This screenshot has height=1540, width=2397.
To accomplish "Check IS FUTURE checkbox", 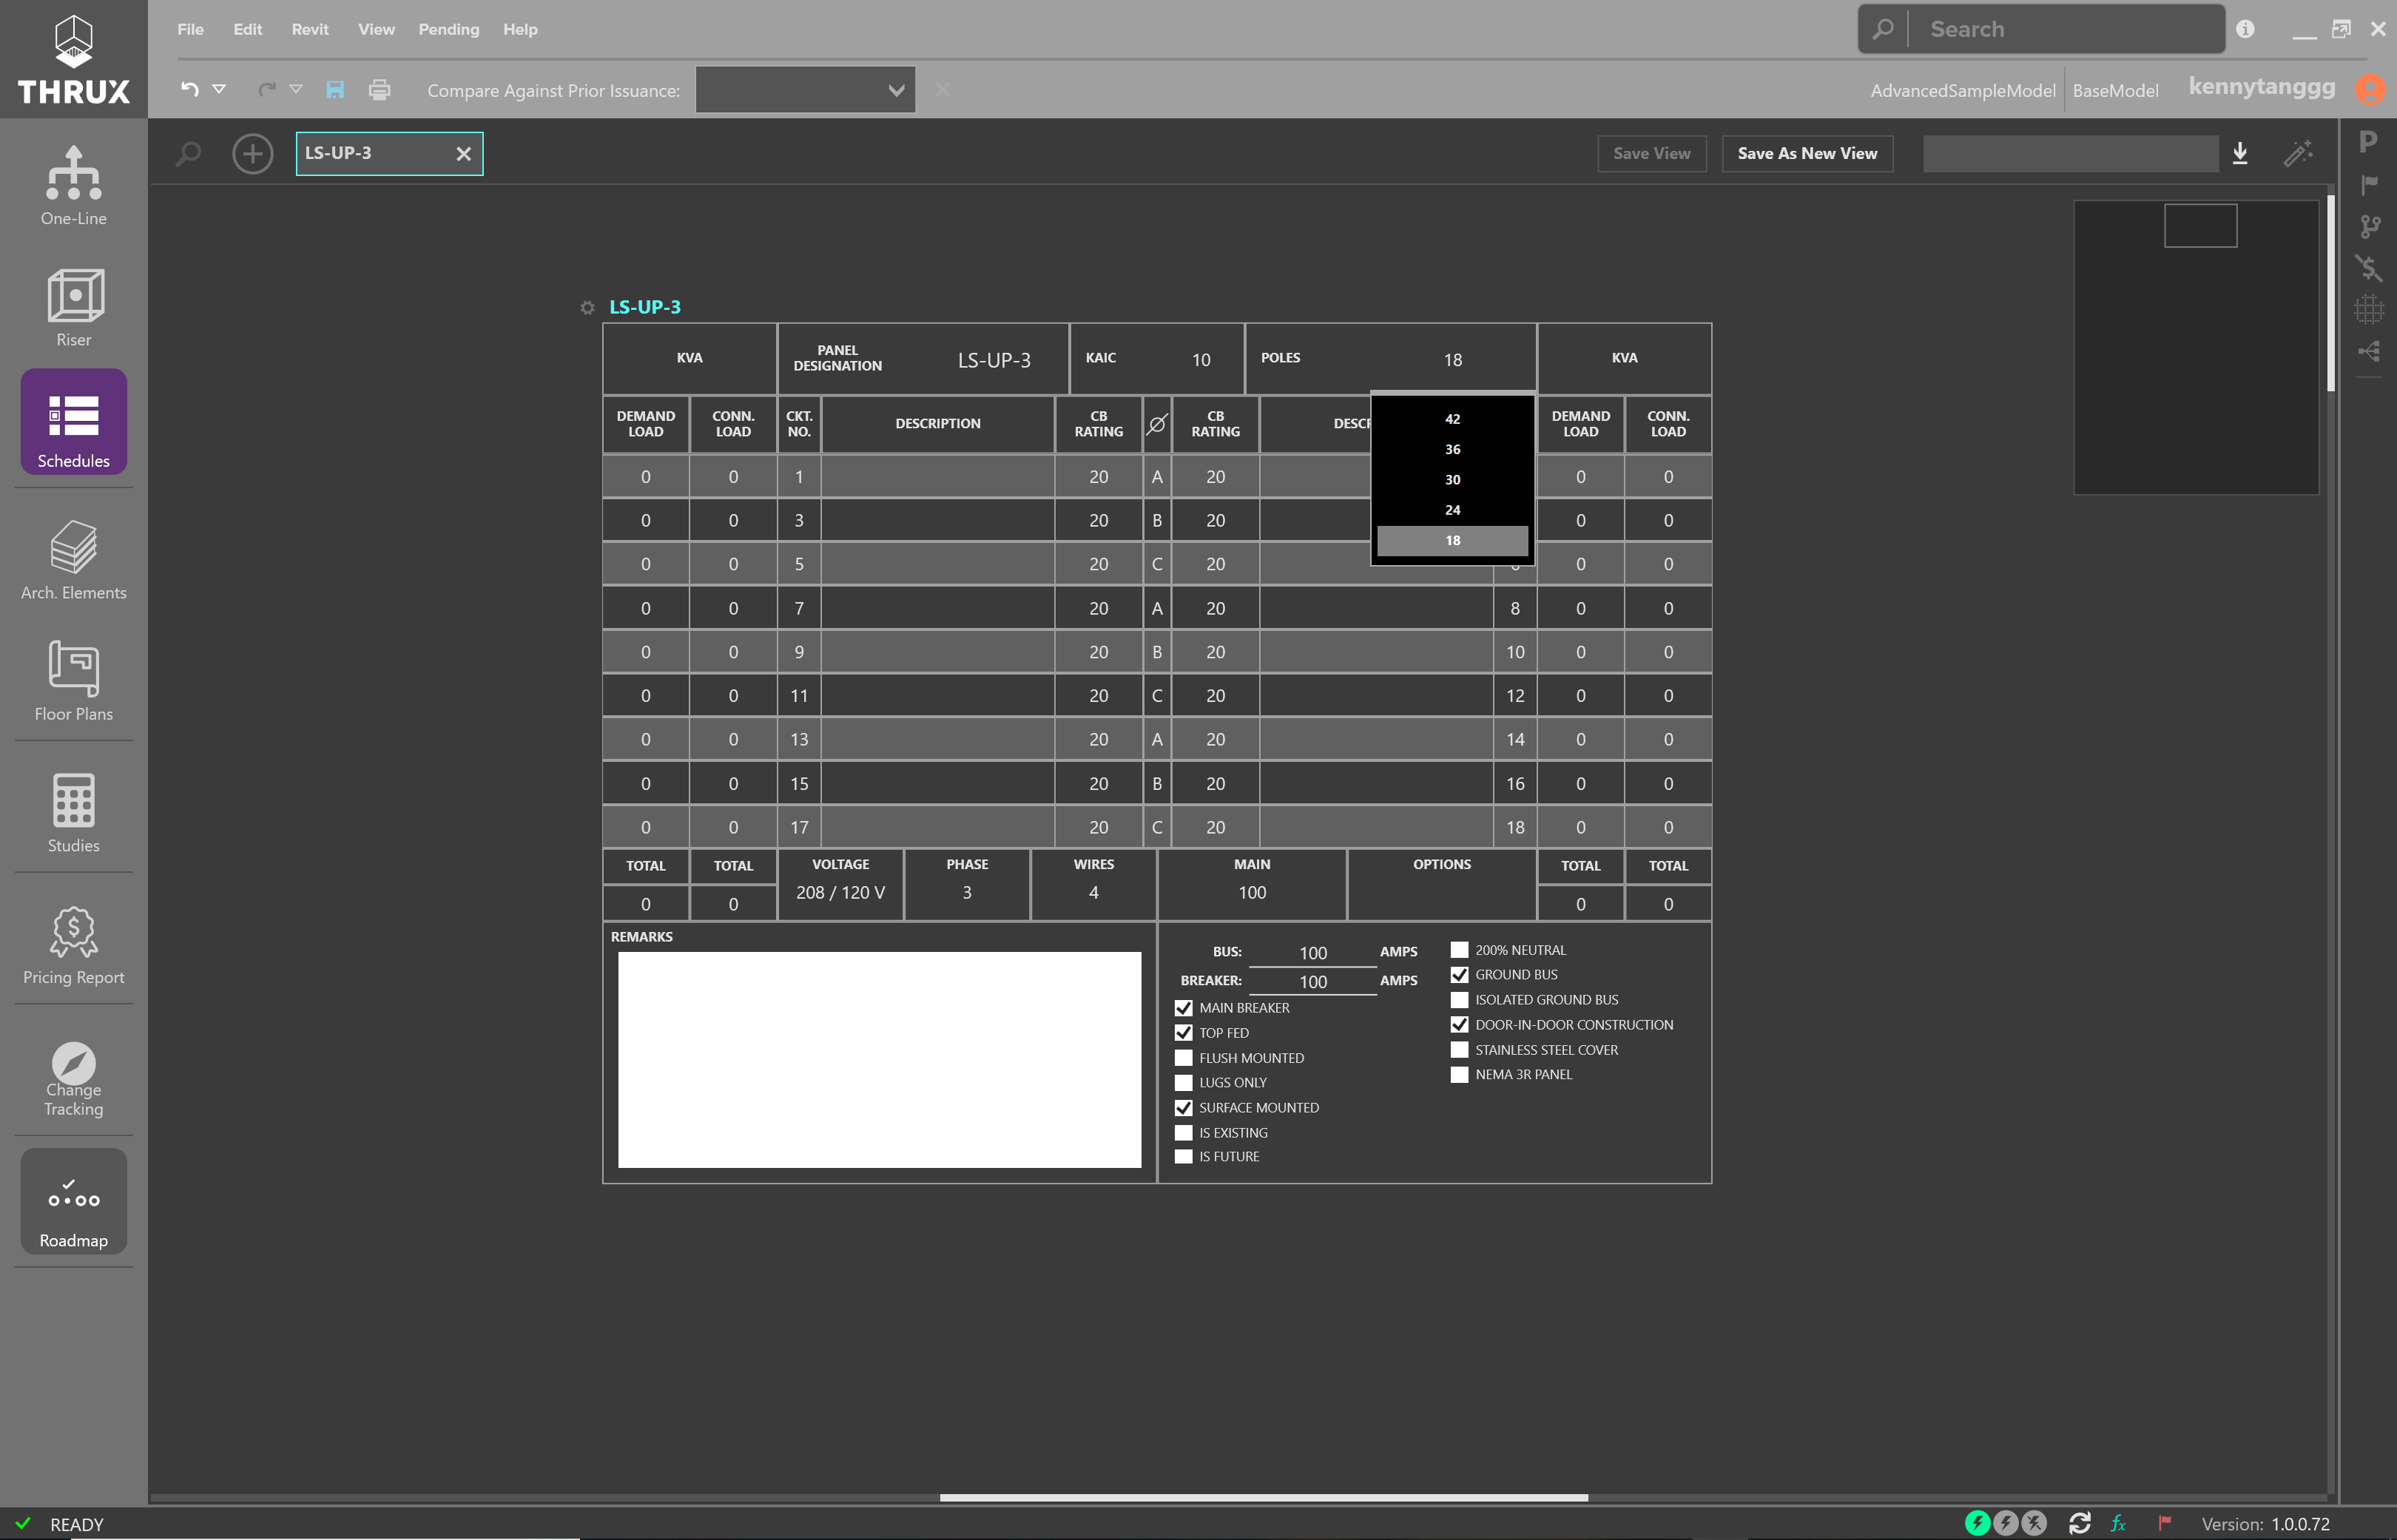I will click(x=1183, y=1157).
